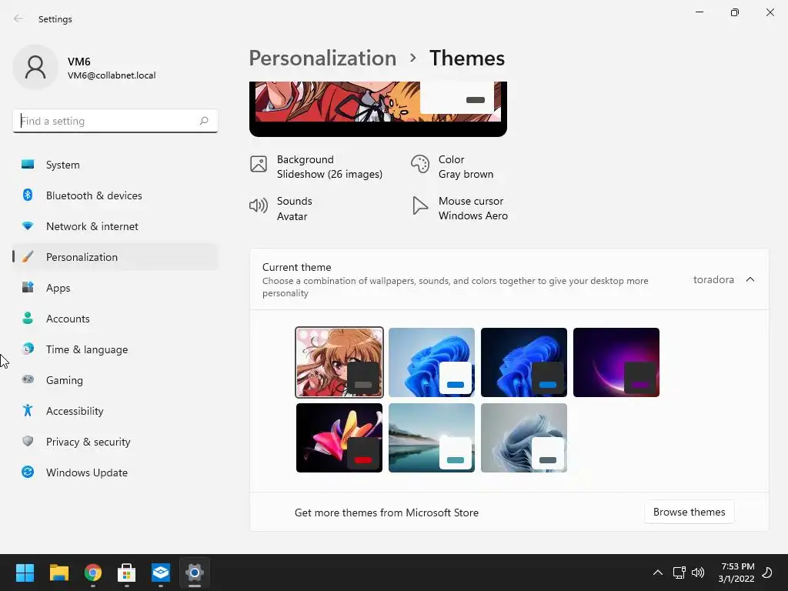Restore down the Settings window
Screen dimensions: 788x591
tap(735, 12)
